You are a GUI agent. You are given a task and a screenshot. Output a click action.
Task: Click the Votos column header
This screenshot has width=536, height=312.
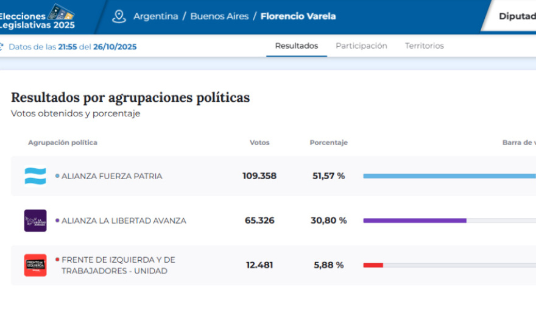pyautogui.click(x=259, y=143)
